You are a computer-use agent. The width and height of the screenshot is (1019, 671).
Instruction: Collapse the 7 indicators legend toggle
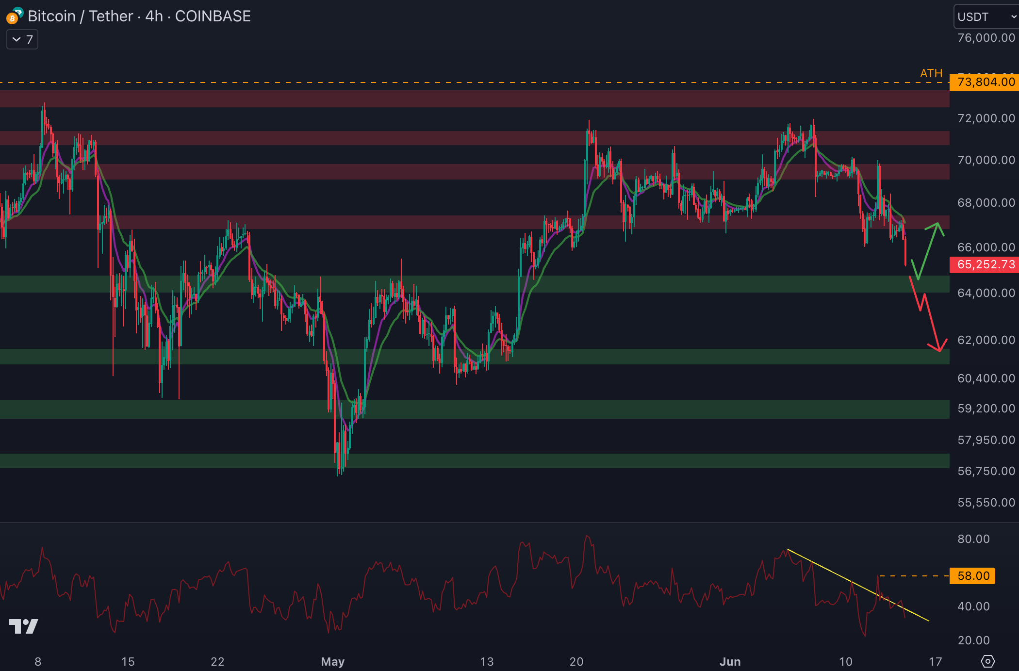tap(22, 40)
